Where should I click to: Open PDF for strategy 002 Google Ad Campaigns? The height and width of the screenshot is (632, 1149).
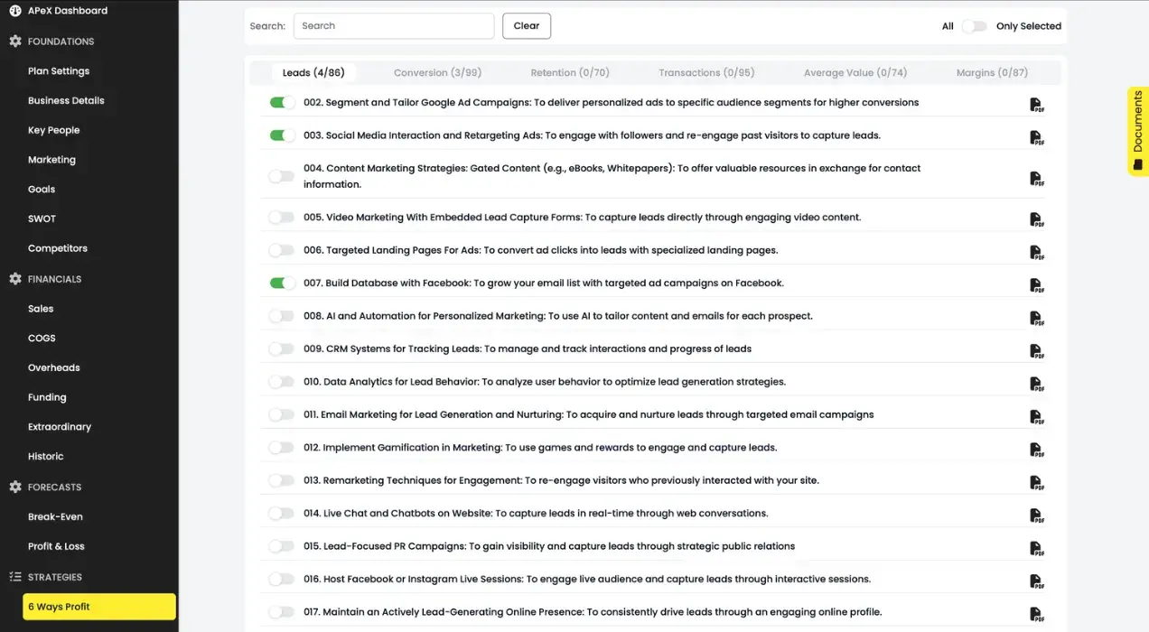[x=1037, y=106]
